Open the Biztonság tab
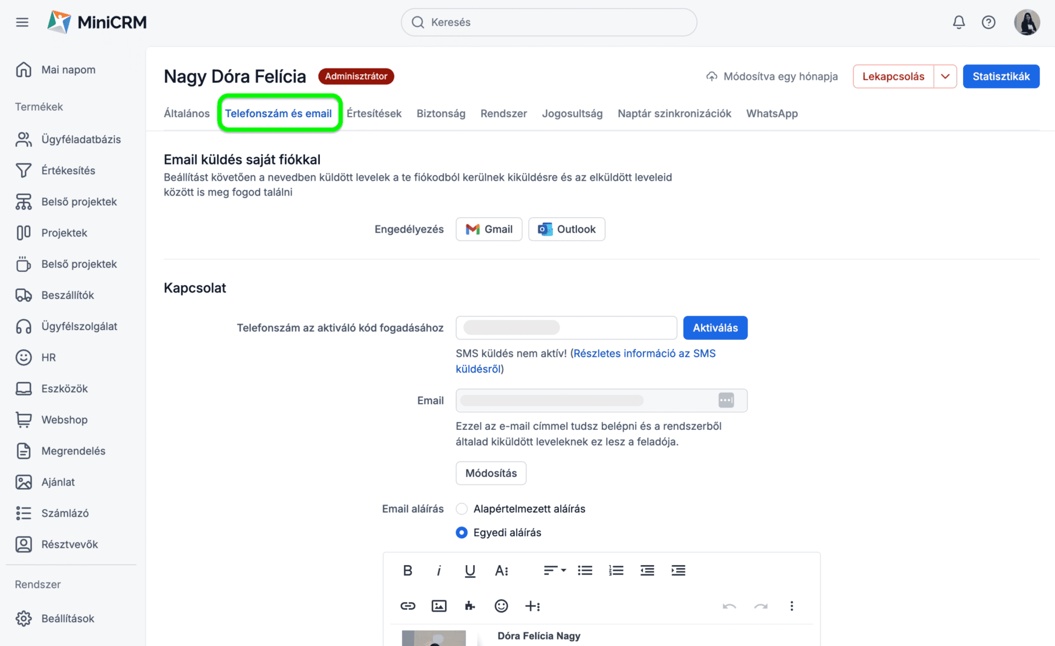 [x=441, y=113]
